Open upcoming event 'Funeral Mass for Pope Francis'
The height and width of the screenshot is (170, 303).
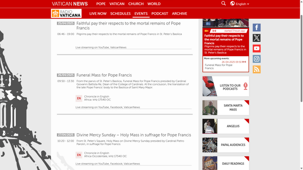pyautogui.click(x=219, y=67)
